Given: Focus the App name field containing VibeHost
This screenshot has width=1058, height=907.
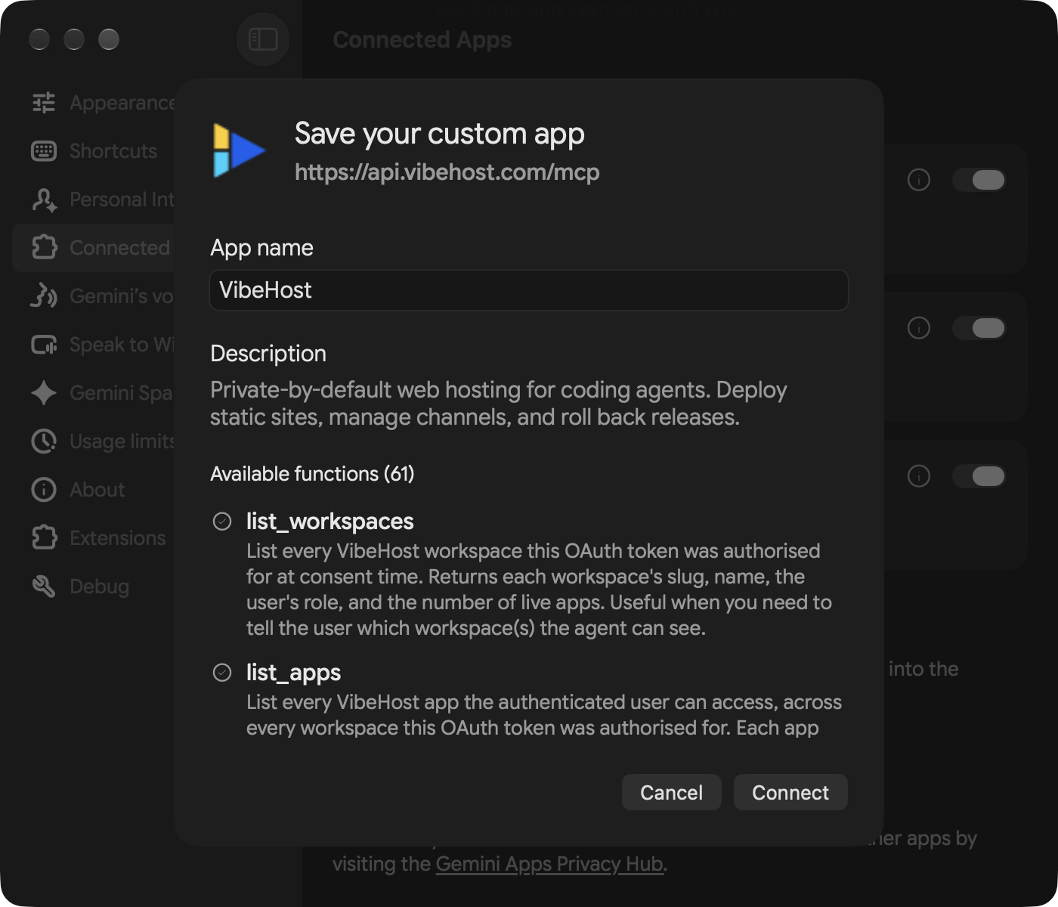Looking at the screenshot, I should pos(529,290).
